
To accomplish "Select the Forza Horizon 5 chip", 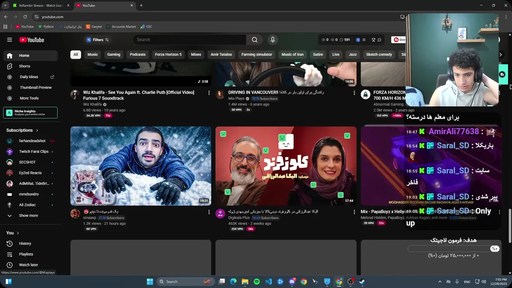I will (x=168, y=54).
